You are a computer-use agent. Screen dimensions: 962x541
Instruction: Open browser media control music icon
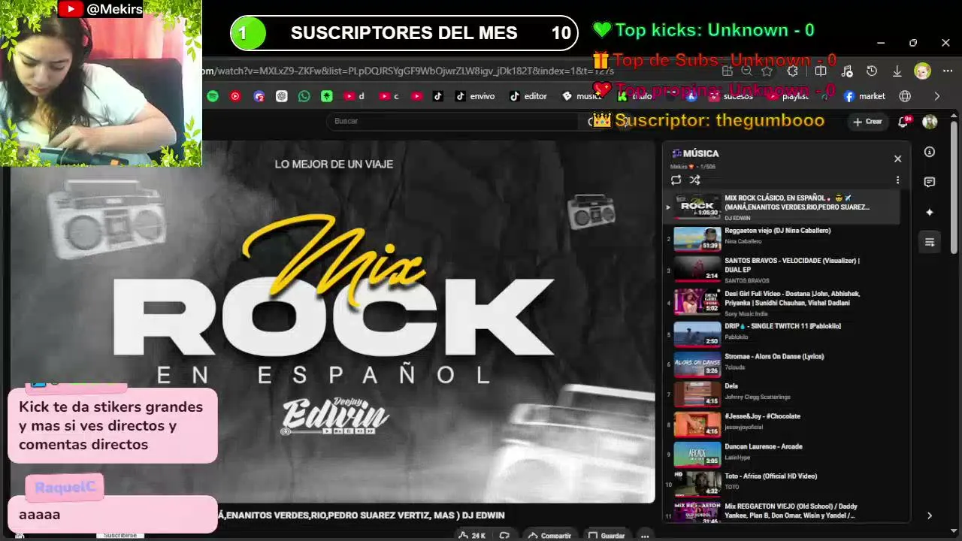847,71
